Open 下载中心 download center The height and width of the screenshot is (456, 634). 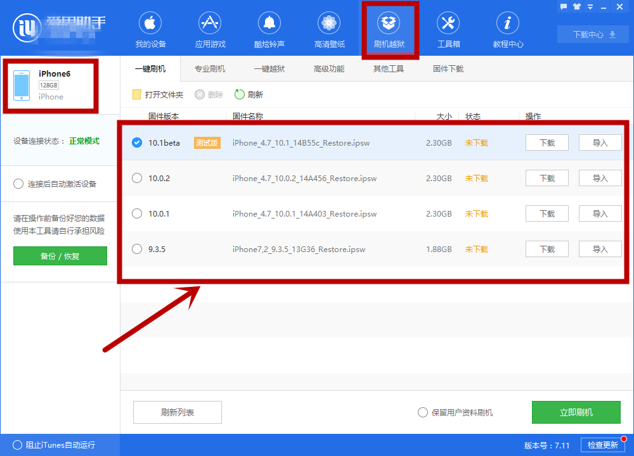tap(593, 34)
